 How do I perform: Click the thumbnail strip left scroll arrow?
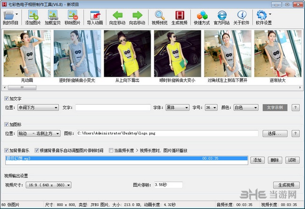5,87
